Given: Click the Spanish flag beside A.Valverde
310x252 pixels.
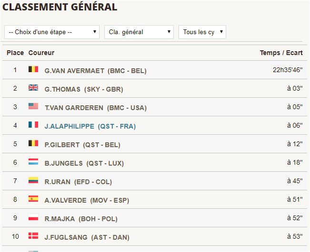Looking at the screenshot, I should point(33,198).
